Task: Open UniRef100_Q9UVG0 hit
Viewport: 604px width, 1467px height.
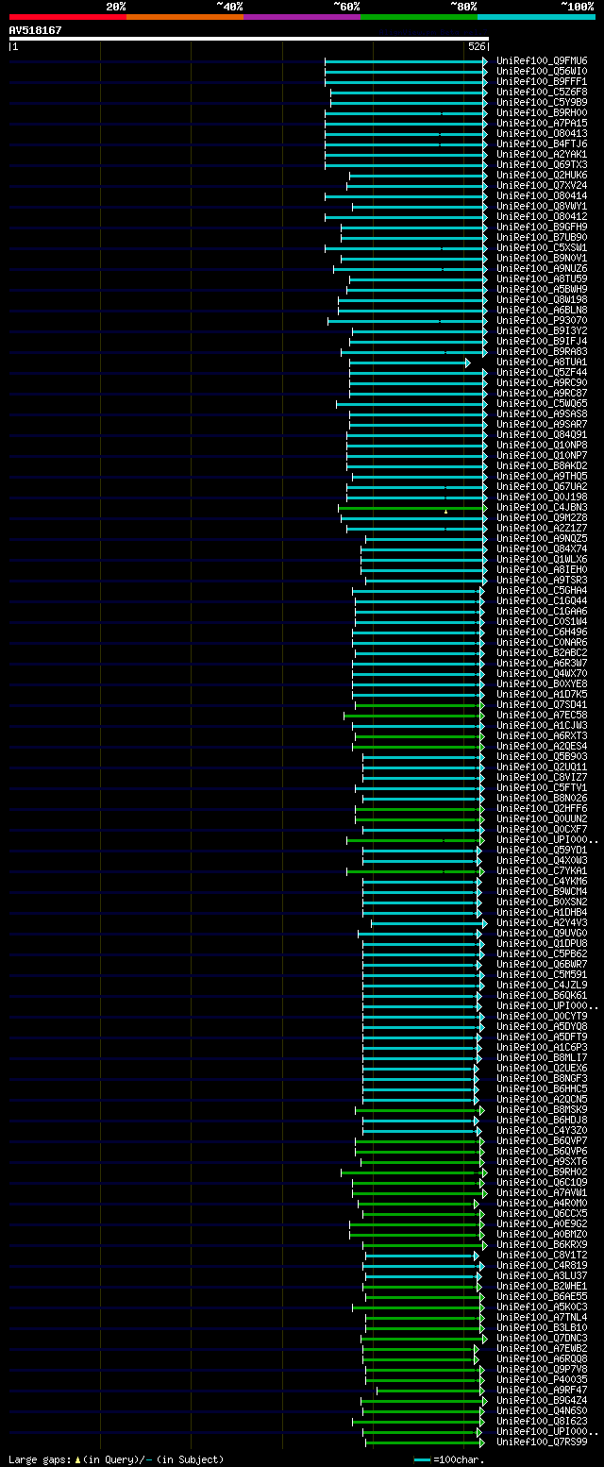Action: pyautogui.click(x=542, y=934)
